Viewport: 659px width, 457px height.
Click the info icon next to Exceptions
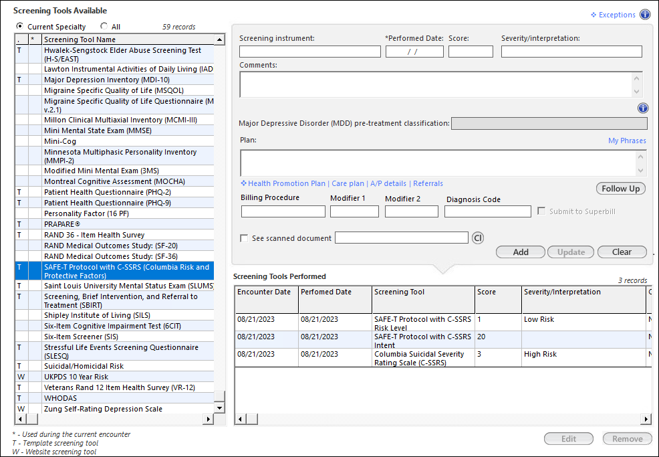coord(644,15)
